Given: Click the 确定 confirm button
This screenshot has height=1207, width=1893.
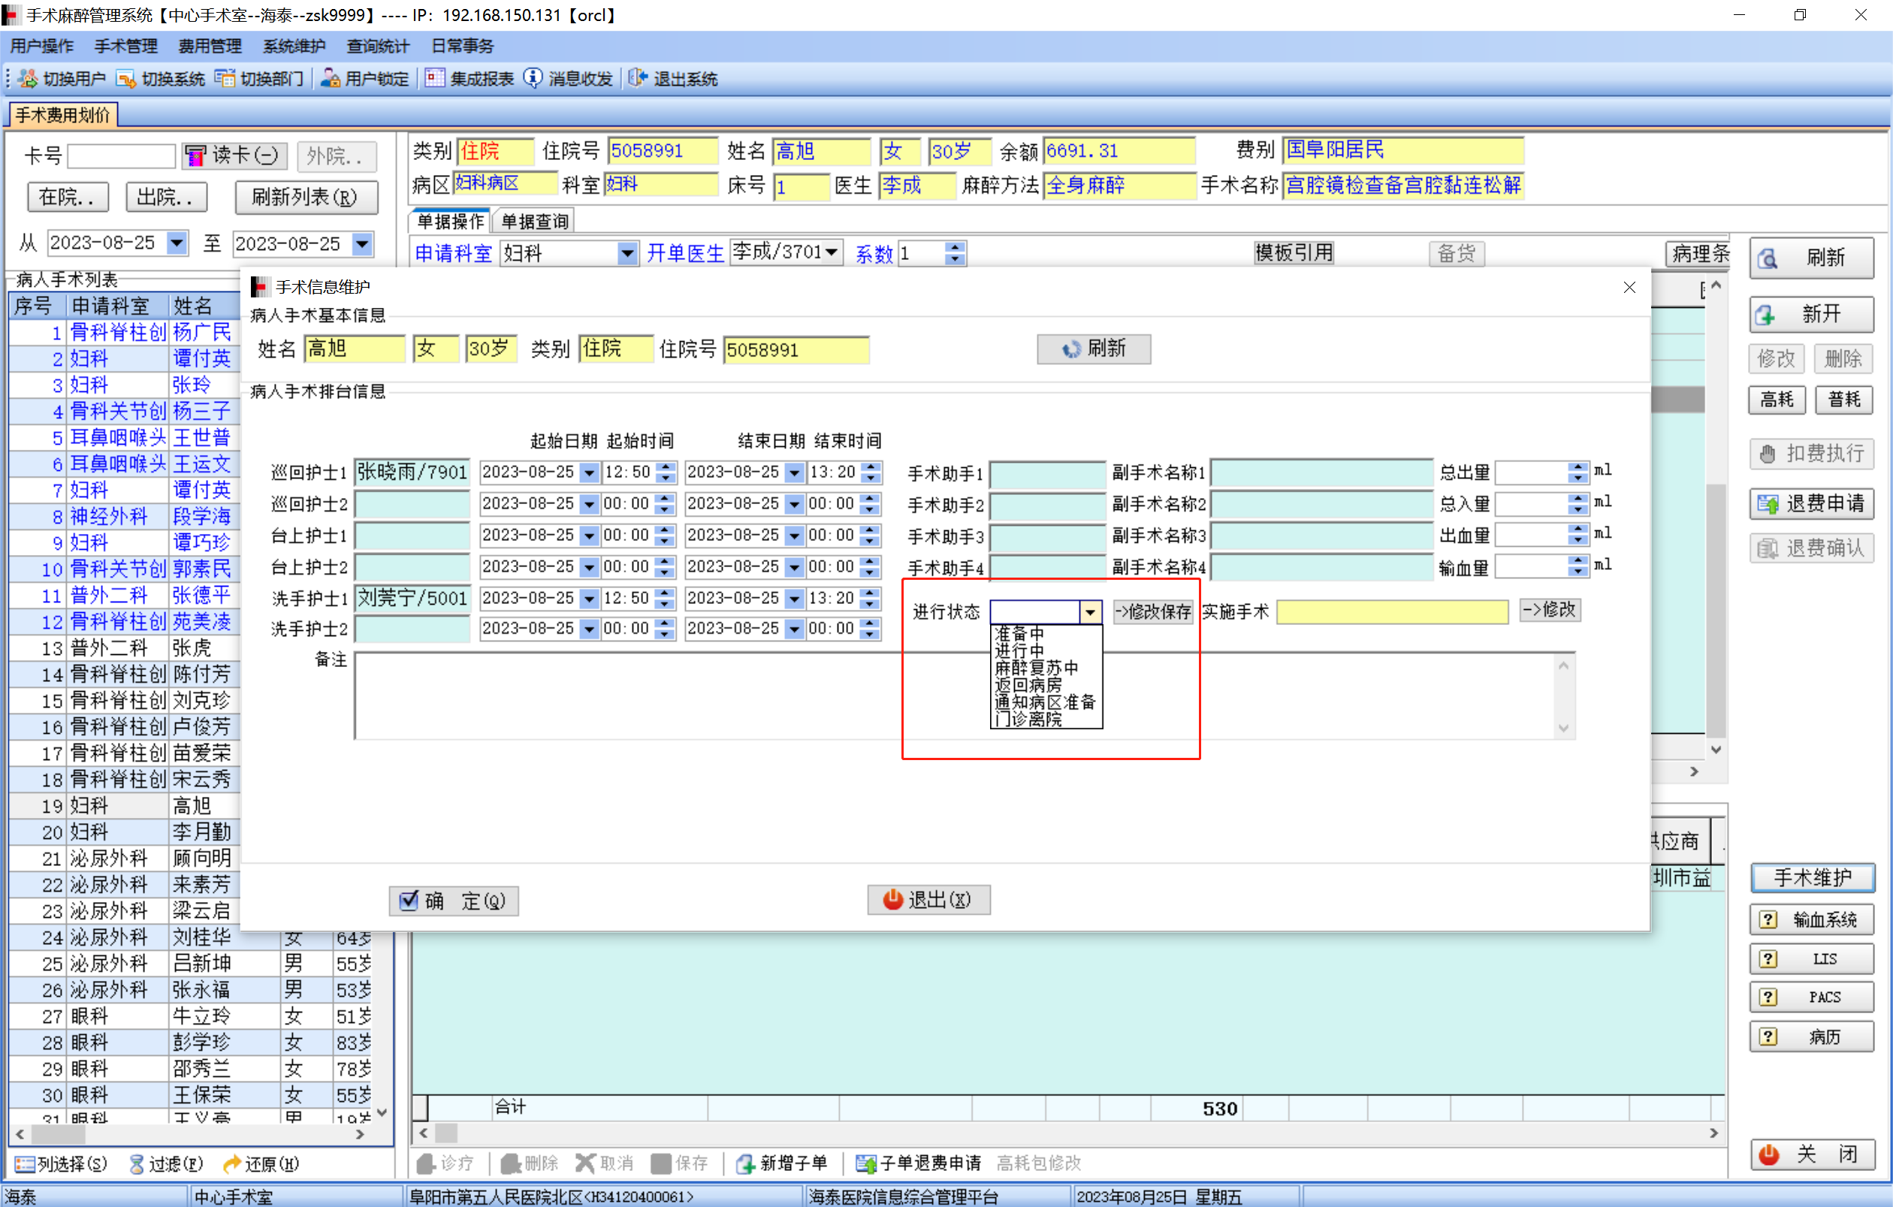Looking at the screenshot, I should pos(454,901).
